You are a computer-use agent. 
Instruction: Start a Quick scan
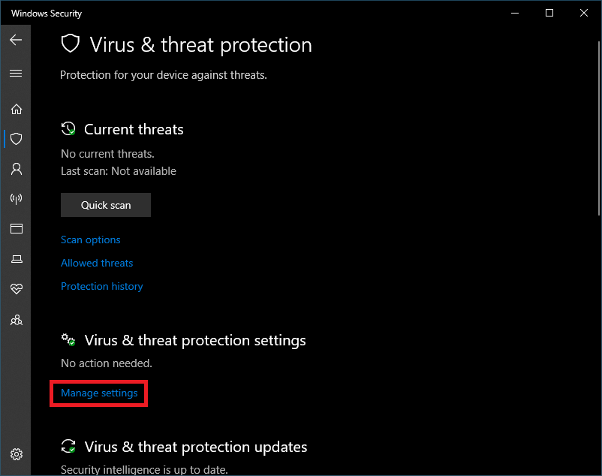105,204
